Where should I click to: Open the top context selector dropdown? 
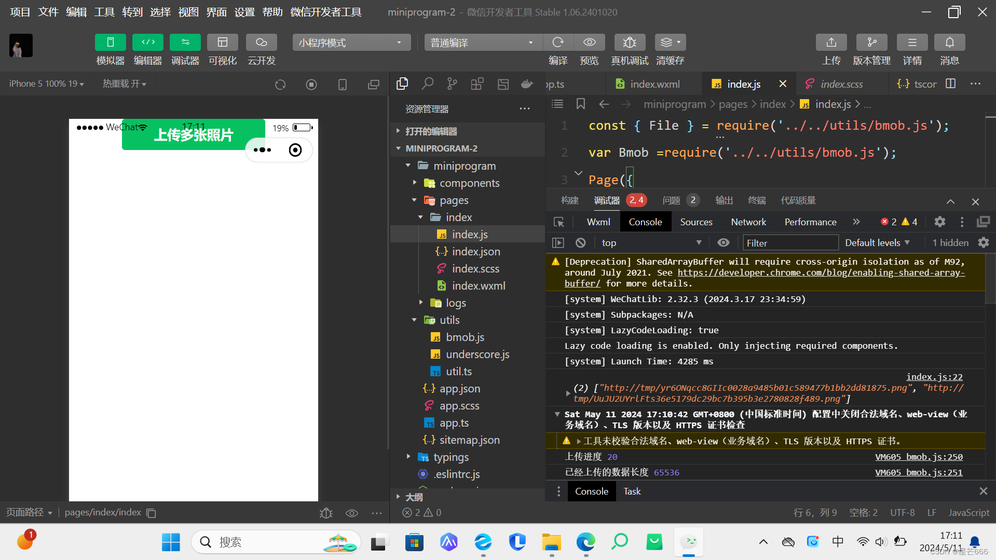[651, 243]
